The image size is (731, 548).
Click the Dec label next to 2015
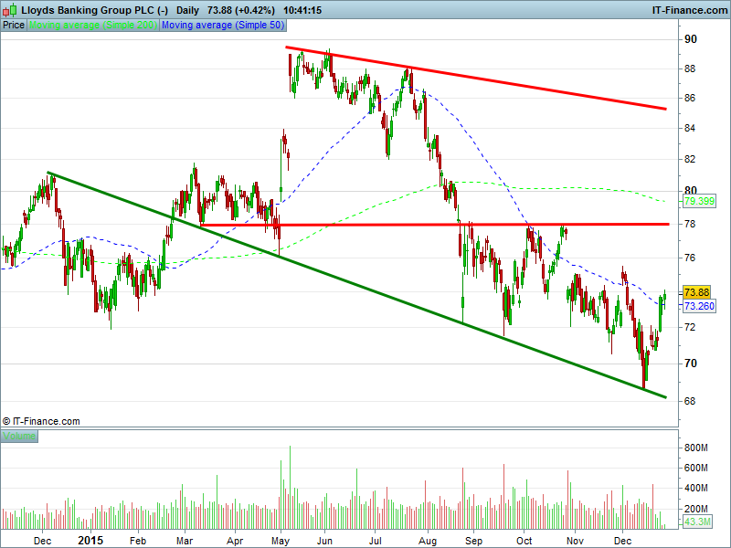pyautogui.click(x=42, y=541)
